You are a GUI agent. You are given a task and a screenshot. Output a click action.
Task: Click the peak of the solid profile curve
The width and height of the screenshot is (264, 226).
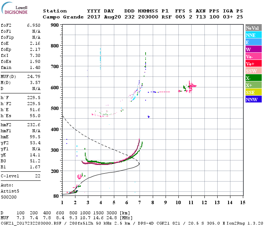point(140,164)
